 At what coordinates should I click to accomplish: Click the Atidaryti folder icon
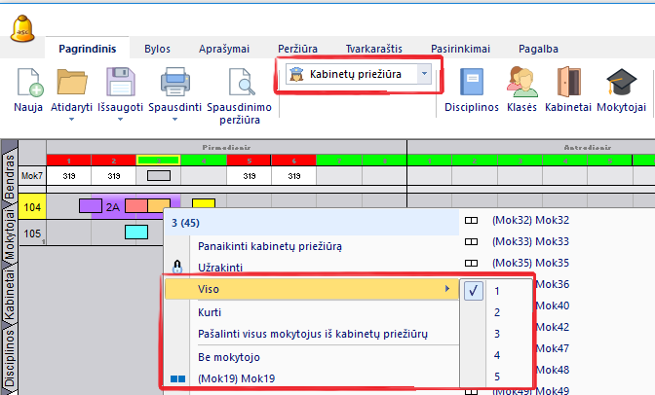point(72,82)
